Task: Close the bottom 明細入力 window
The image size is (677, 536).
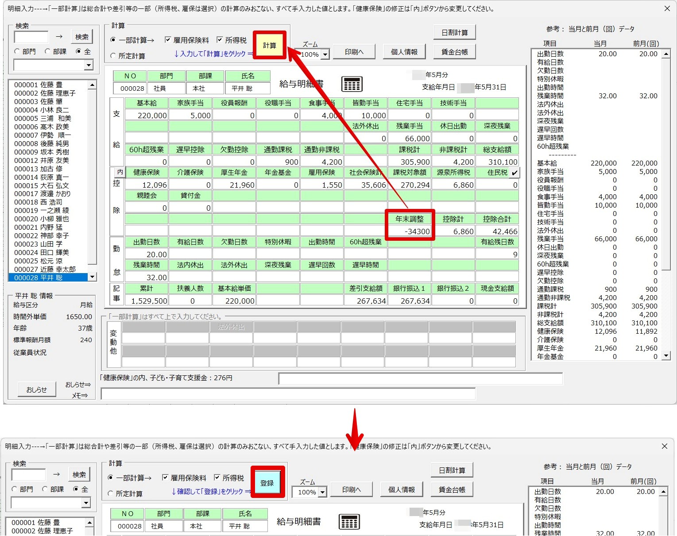Action: (x=664, y=446)
